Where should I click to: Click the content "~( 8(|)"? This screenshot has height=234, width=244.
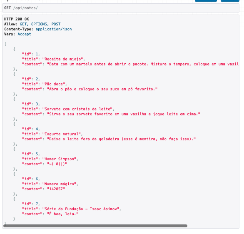coord(57,164)
